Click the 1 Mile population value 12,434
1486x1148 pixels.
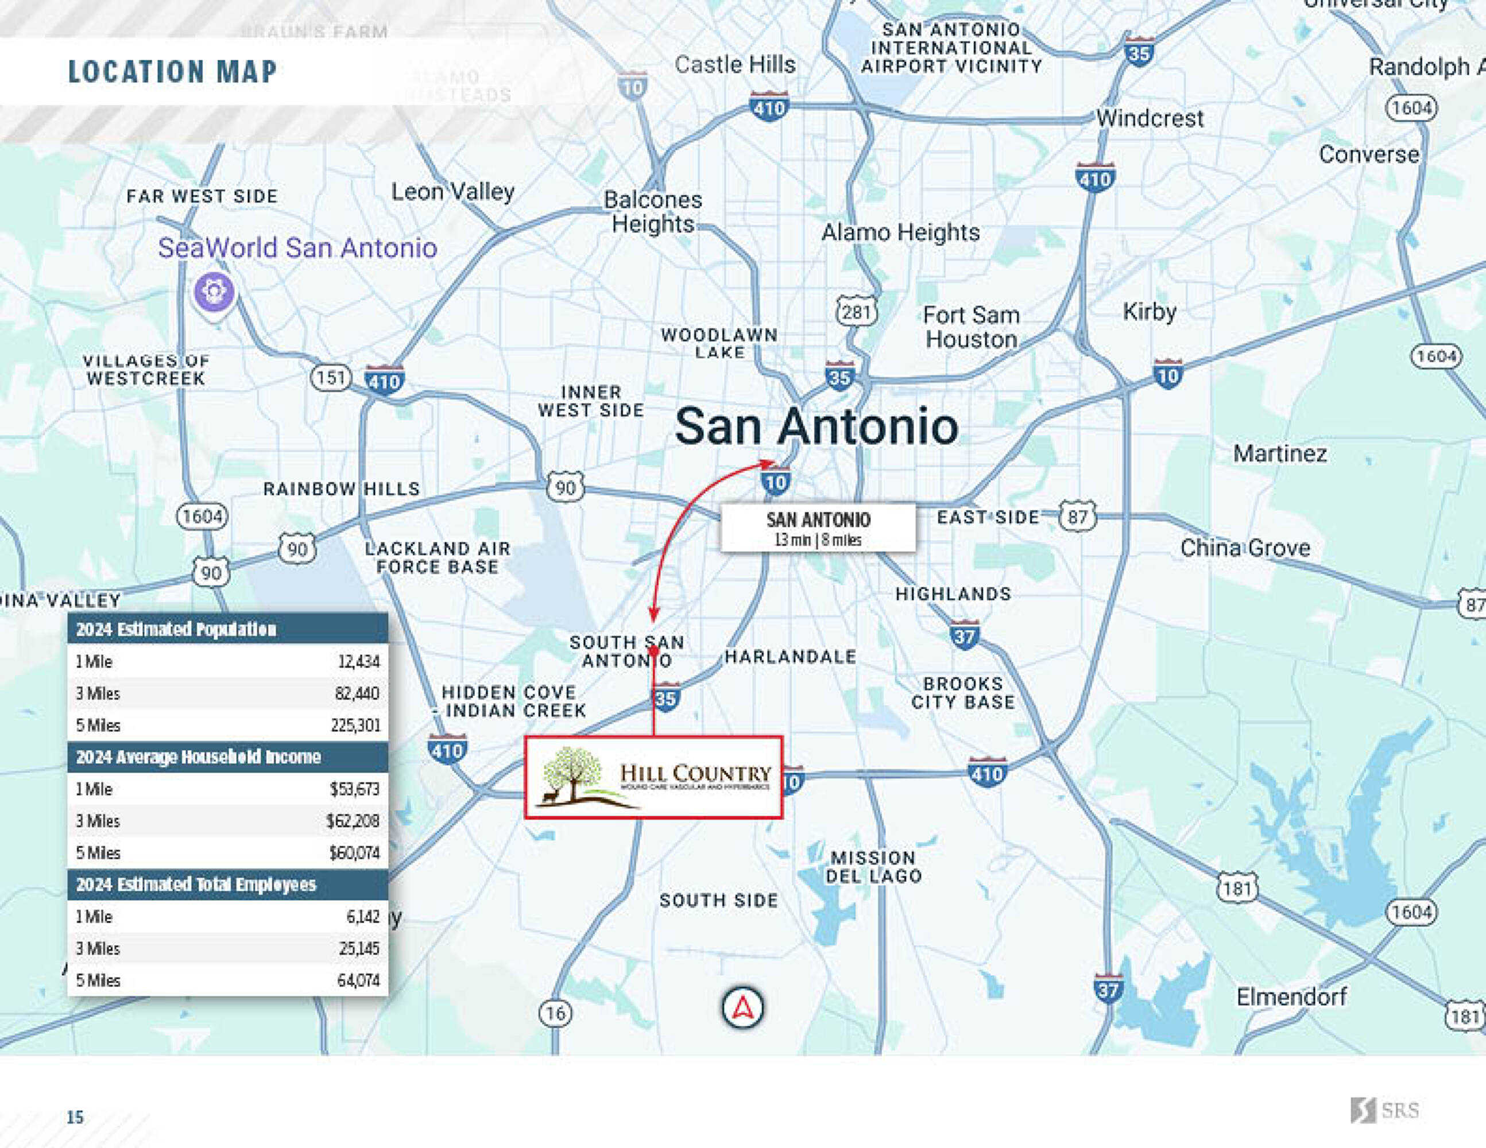tap(358, 661)
